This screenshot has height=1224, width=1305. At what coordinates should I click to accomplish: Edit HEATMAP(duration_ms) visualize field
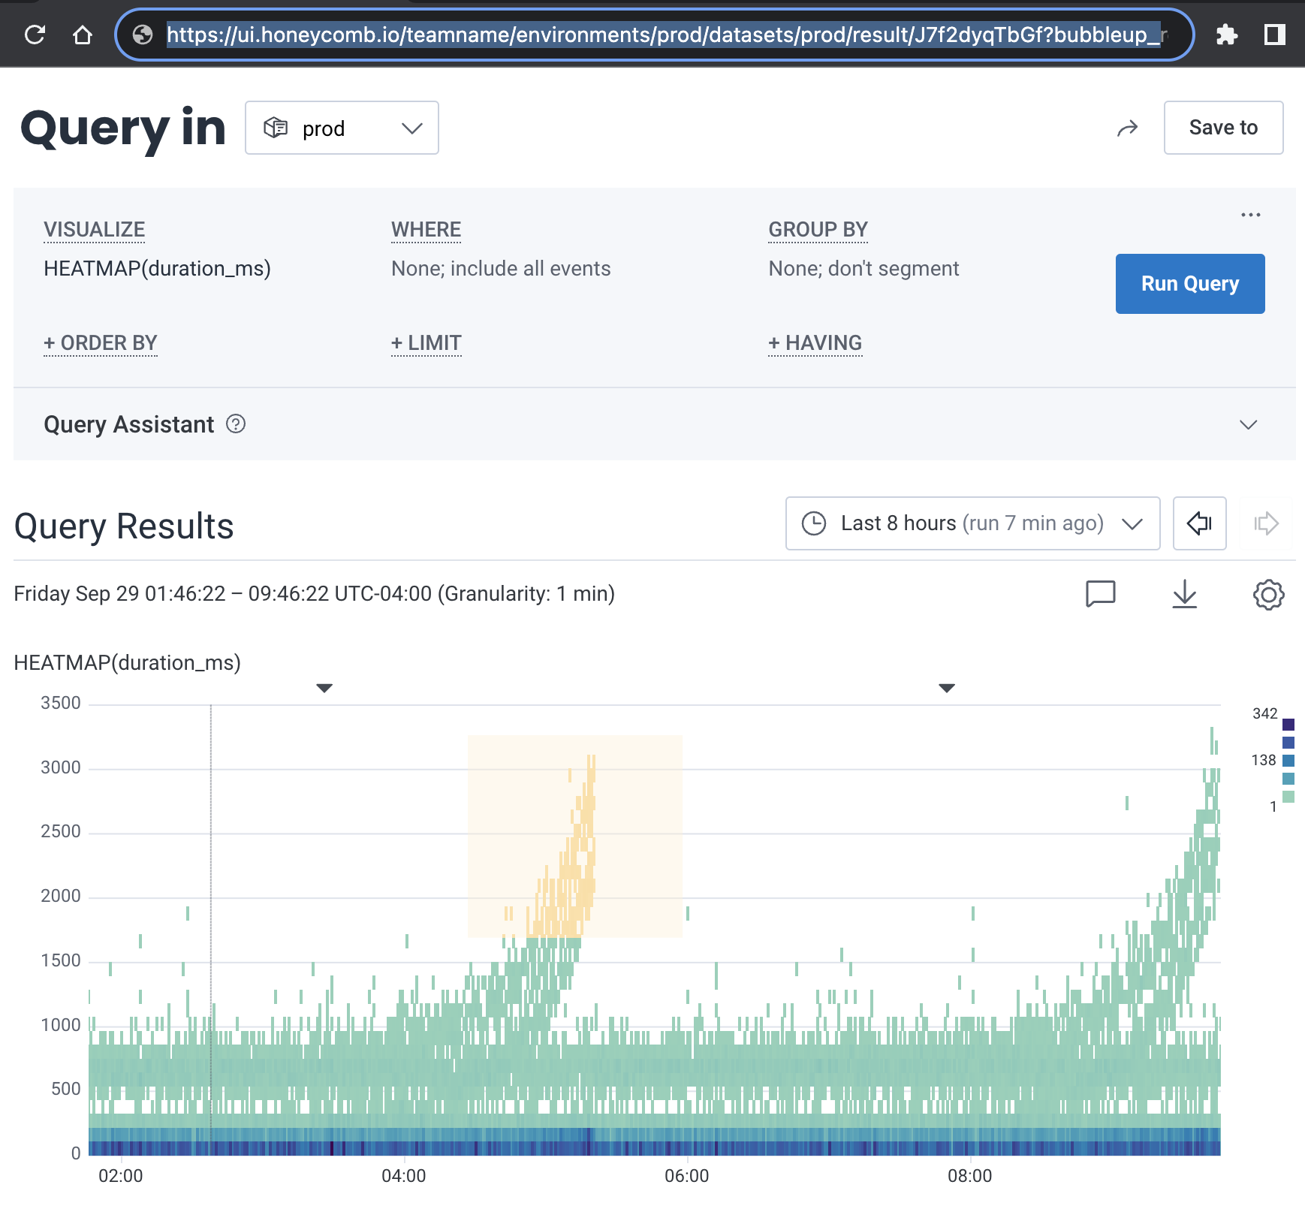click(157, 269)
